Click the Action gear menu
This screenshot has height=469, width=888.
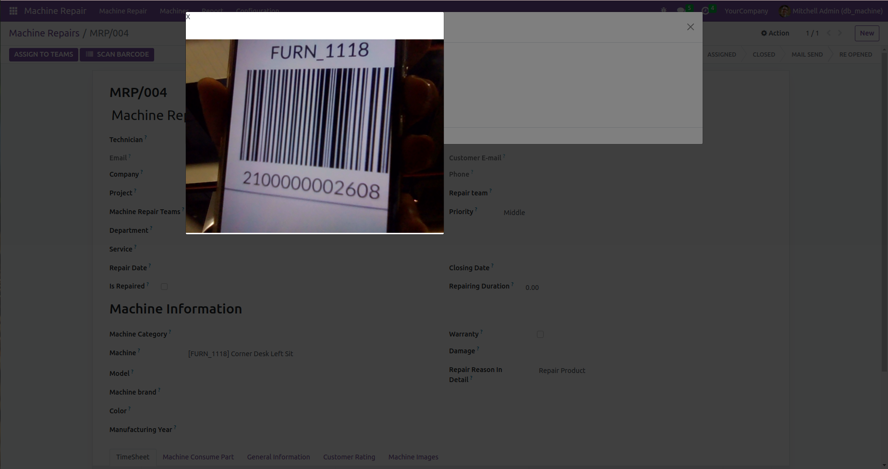(775, 33)
